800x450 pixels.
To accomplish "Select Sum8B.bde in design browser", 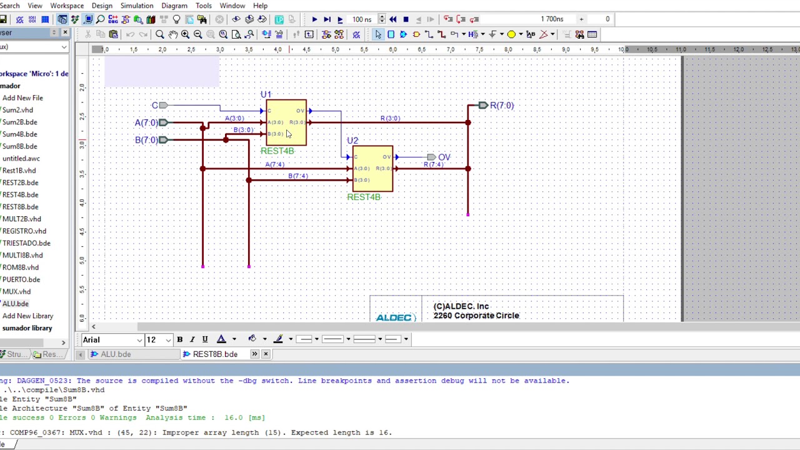I will [19, 146].
